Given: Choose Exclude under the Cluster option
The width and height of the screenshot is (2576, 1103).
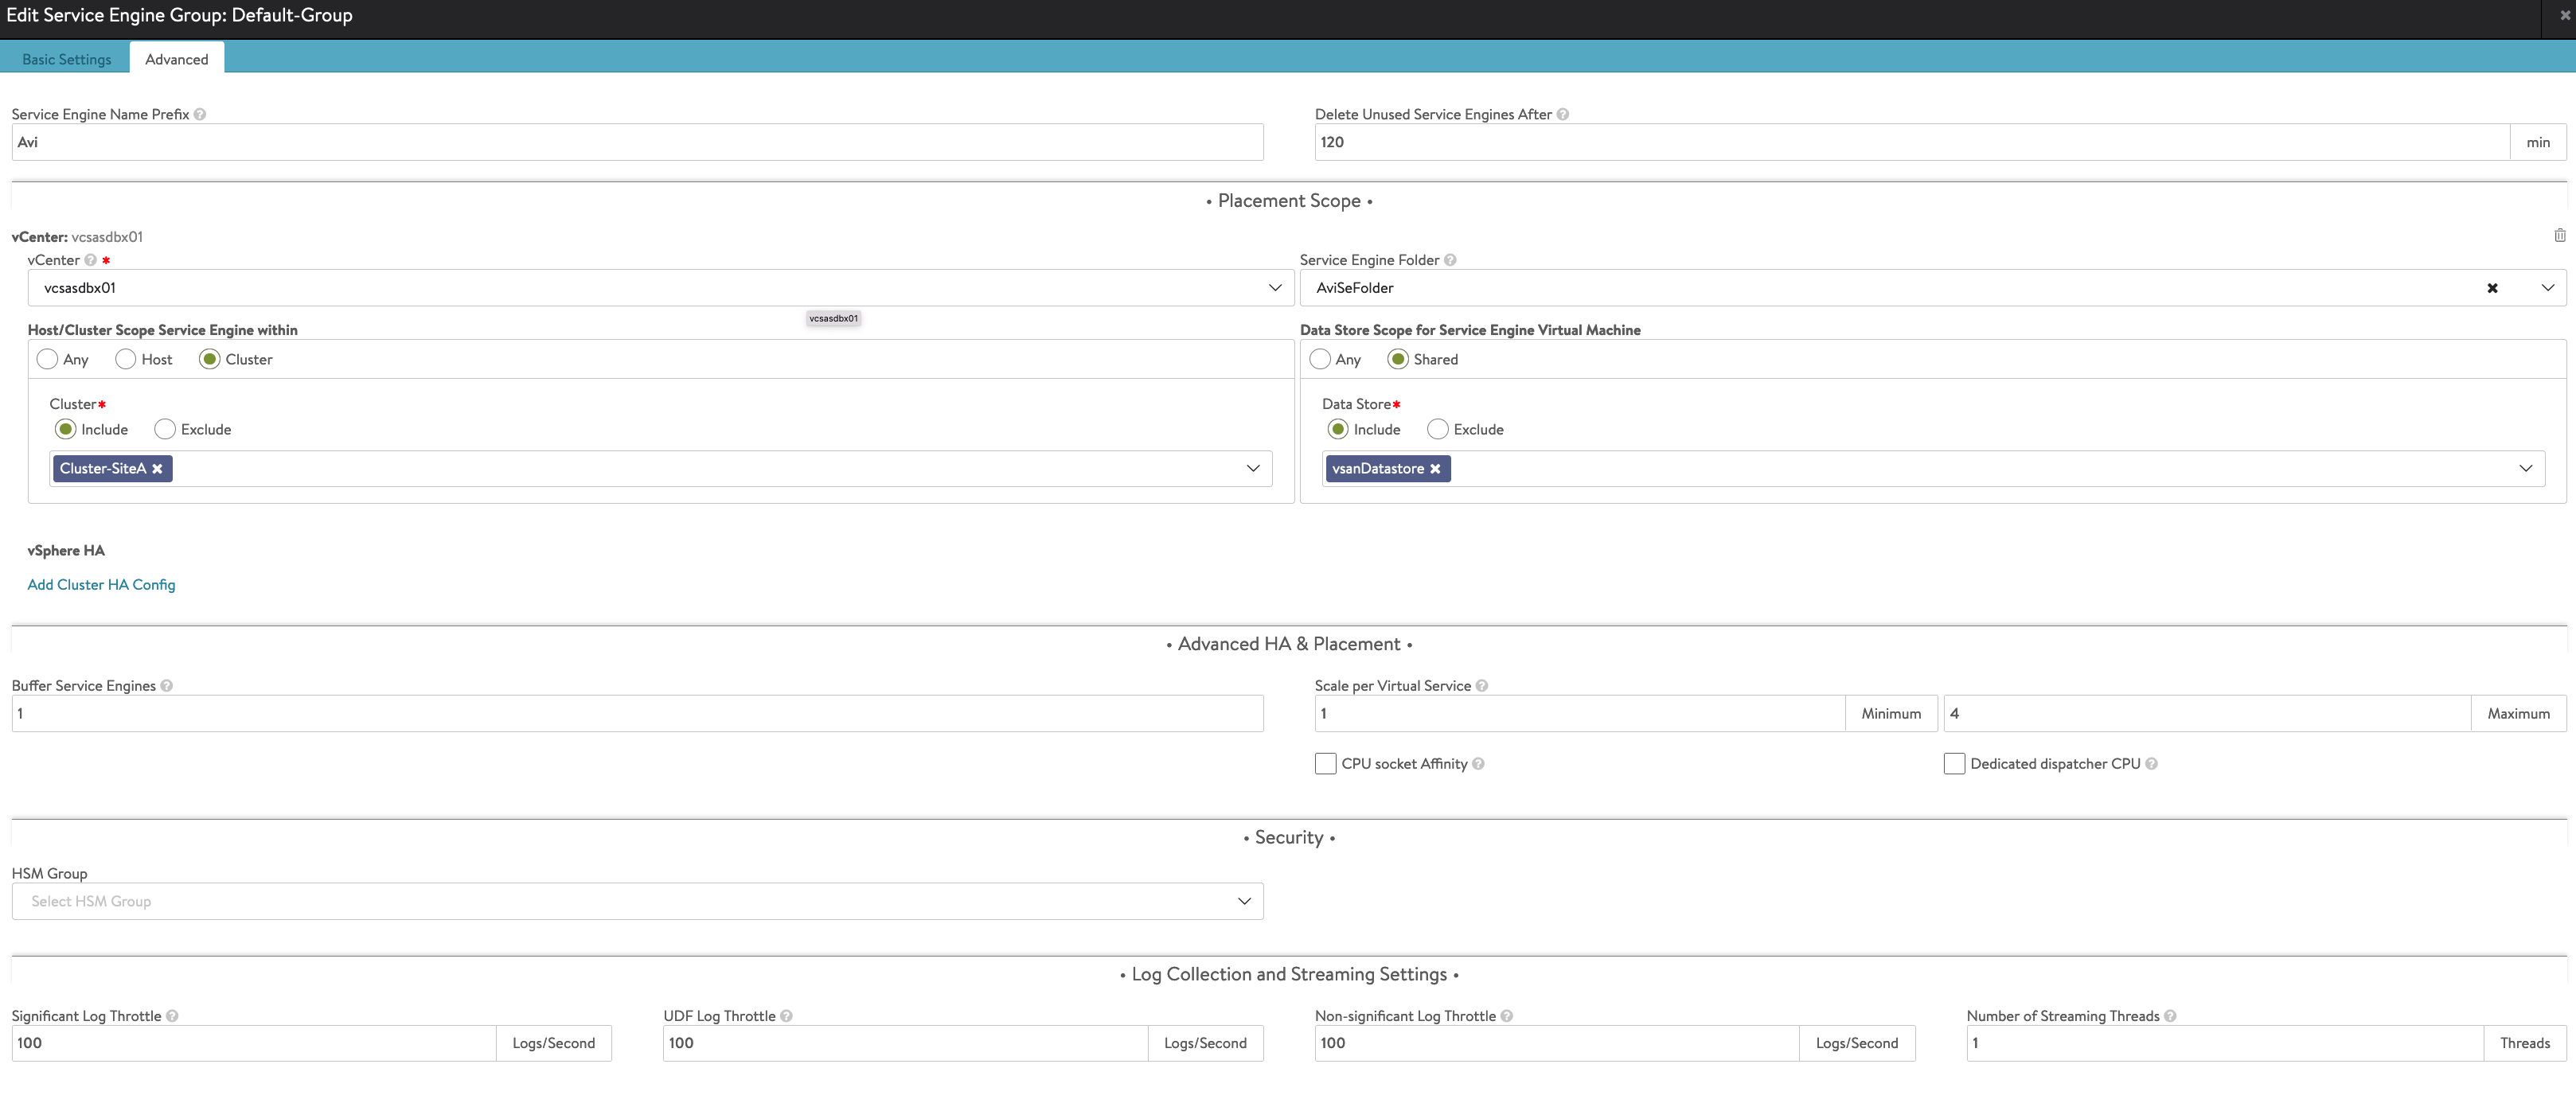Looking at the screenshot, I should pos(165,430).
